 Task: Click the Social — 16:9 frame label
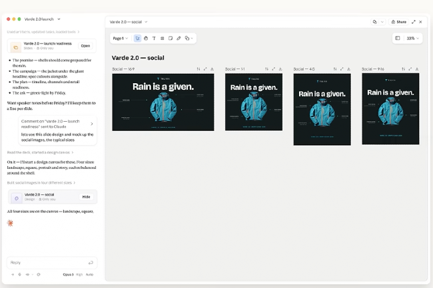tap(123, 69)
